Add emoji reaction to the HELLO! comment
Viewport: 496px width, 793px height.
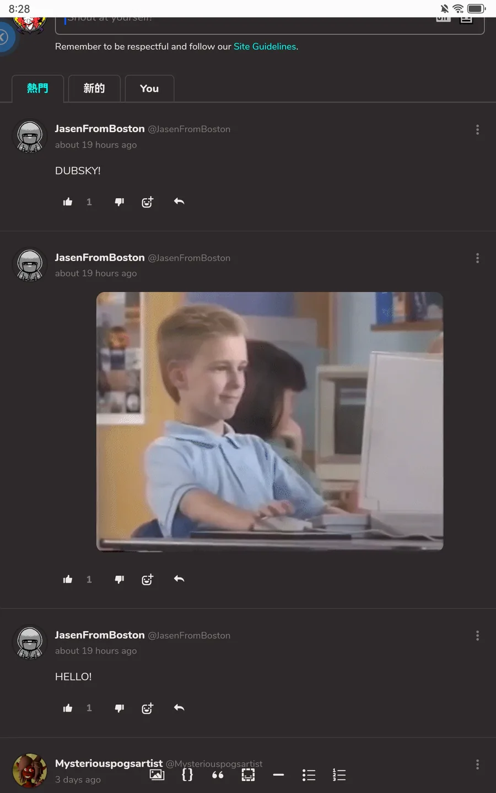point(147,708)
